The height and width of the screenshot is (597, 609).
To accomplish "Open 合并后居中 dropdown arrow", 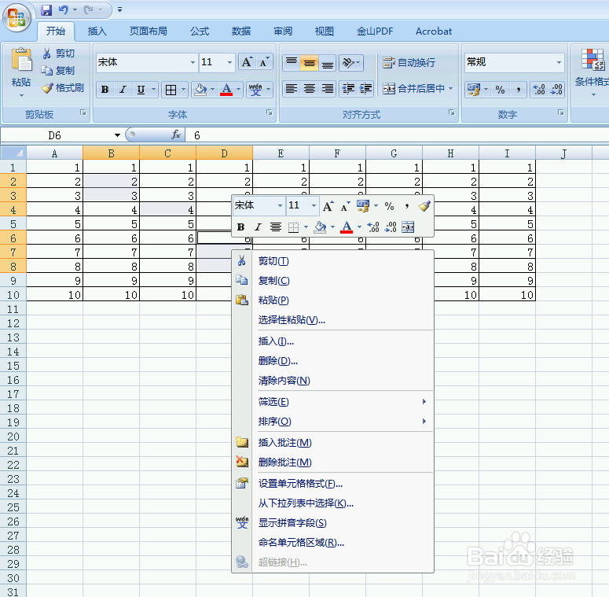I will coord(451,89).
